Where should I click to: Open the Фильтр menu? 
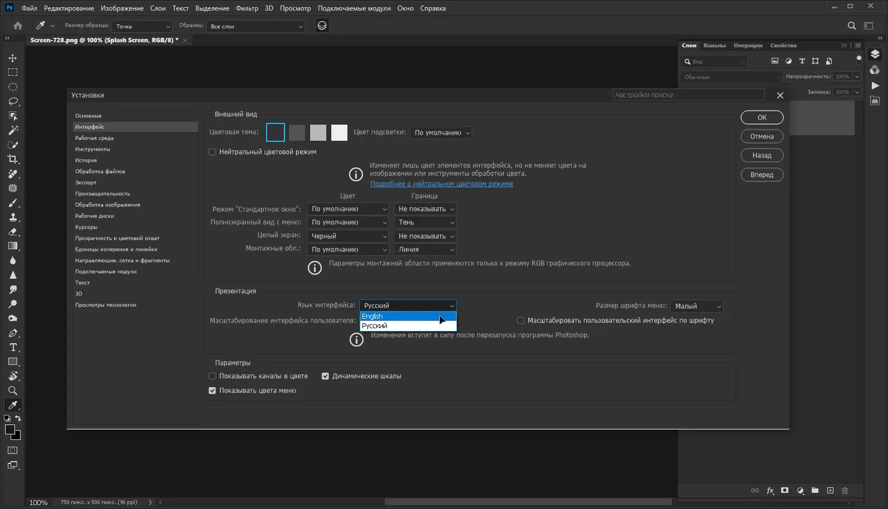[247, 8]
